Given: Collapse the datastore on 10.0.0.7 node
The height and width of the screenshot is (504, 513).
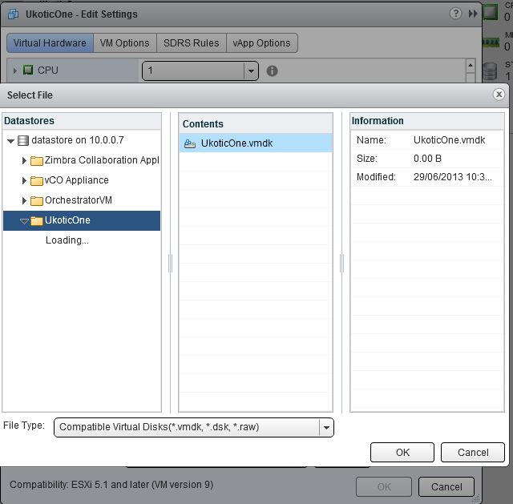Looking at the screenshot, I should 10,141.
